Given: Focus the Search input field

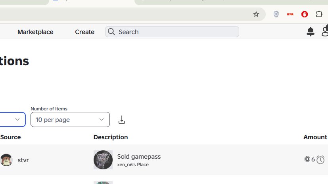Looking at the screenshot, I should point(172,32).
